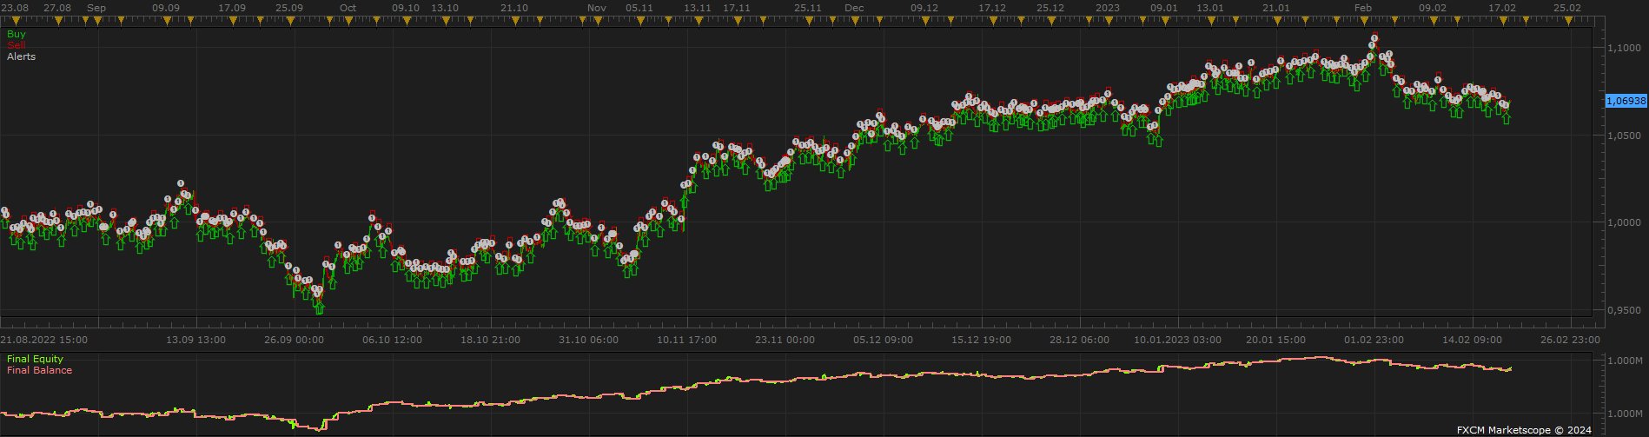This screenshot has width=1649, height=437.
Task: Select the Alerts legend label
Action: [22, 56]
